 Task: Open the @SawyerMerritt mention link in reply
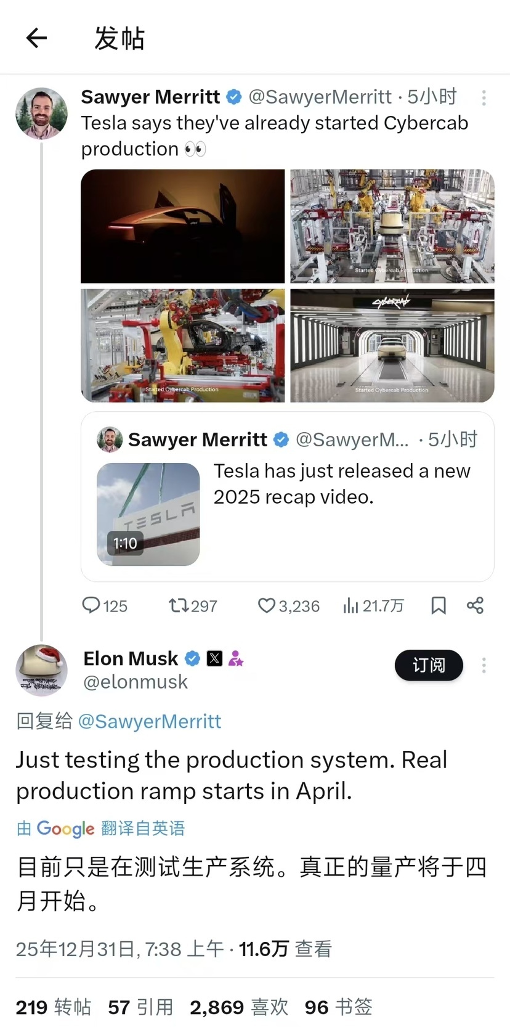click(x=149, y=721)
